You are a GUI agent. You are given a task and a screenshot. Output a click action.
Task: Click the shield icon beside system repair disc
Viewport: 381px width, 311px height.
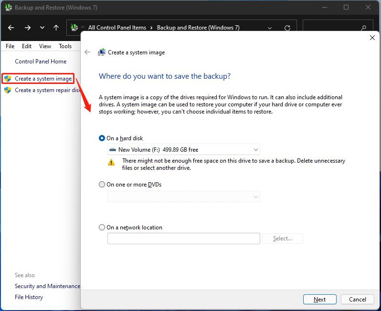(8, 90)
